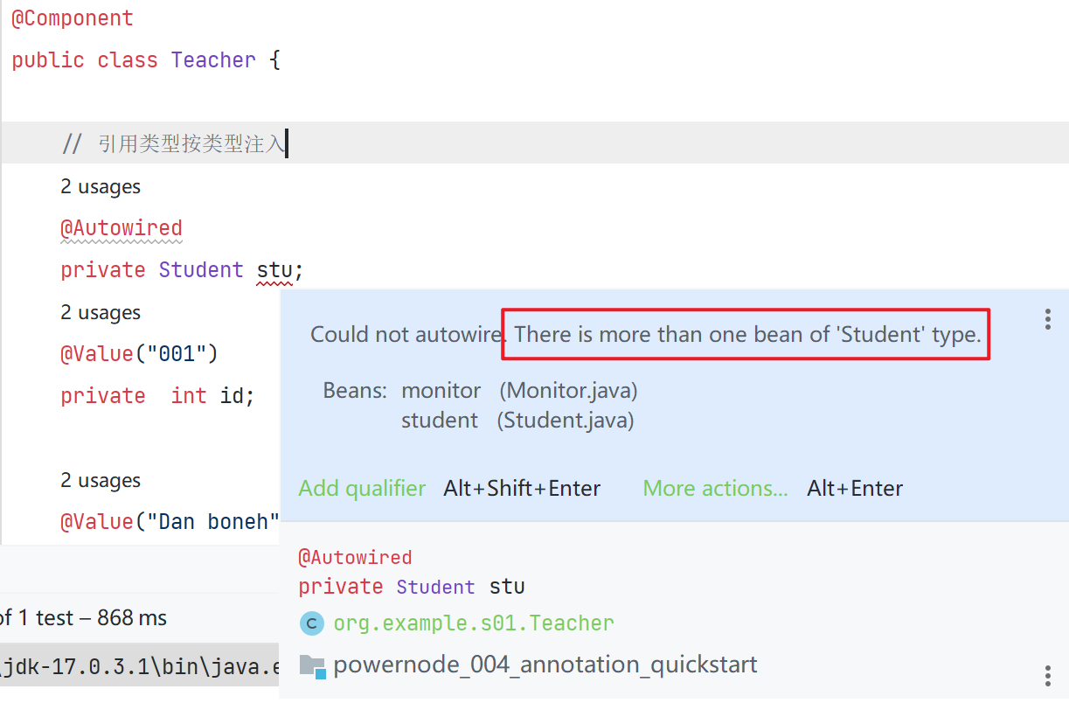
Task: Click the jdk-17.0.3.1 java path in the console
Action: 140,667
